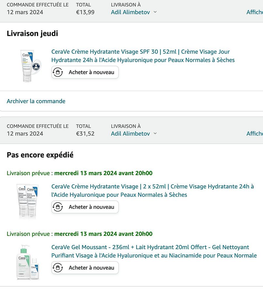This screenshot has height=292, width=263.
Task: Click the rebuy icon for the CeraVe 2 x 52ml cream
Action: (x=58, y=207)
